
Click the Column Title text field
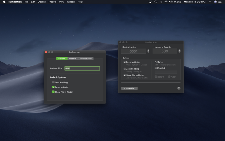tap(82, 68)
